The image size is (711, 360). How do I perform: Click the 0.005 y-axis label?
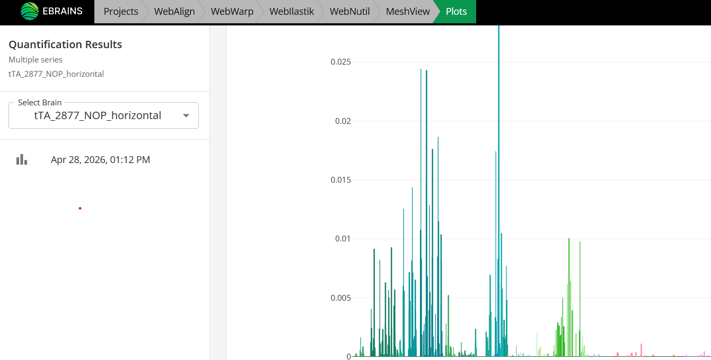341,298
